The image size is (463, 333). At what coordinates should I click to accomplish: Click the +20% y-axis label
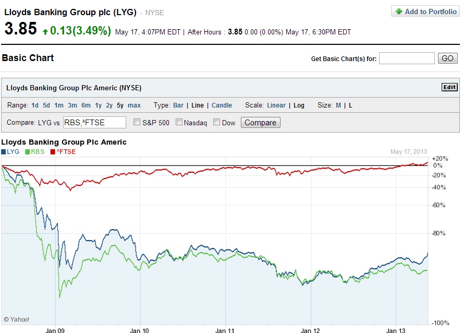click(440, 159)
